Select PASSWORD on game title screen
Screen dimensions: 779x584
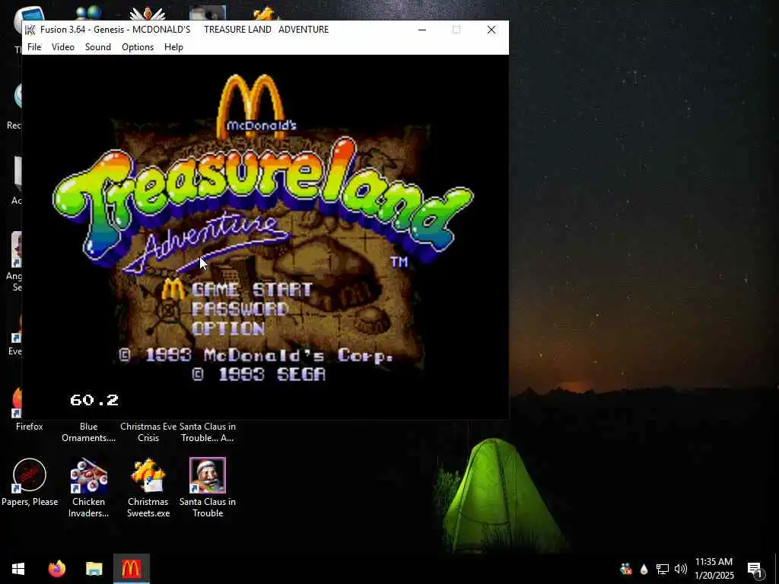(240, 309)
